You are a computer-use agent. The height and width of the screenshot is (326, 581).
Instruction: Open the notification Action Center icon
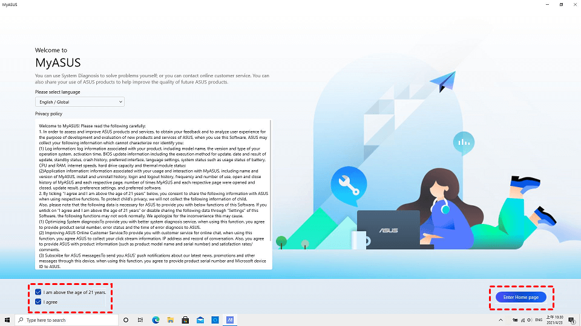[x=572, y=320]
